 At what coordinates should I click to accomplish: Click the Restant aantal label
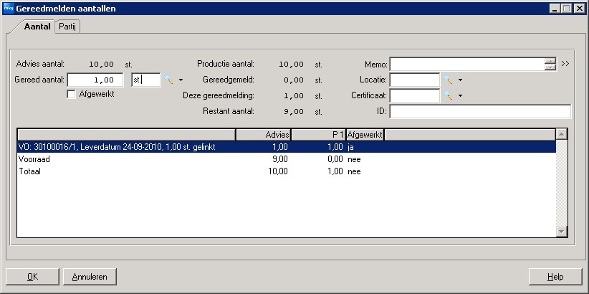click(229, 111)
